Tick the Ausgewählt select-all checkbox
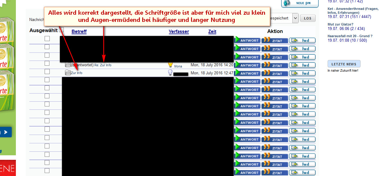389x176 pixels. point(61,30)
